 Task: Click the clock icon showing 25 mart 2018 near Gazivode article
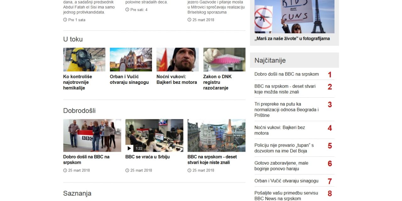pos(189,20)
